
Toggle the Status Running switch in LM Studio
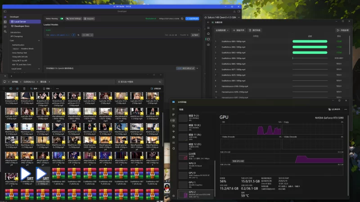pyautogui.click(x=62, y=18)
